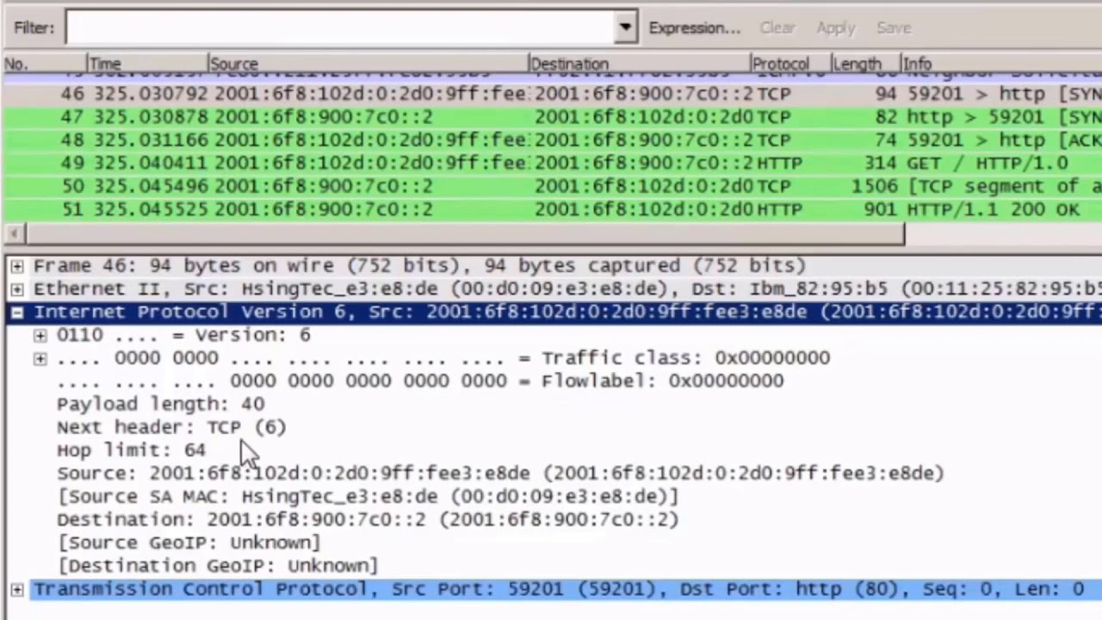Select the Internet Protocol Version 6 line
This screenshot has height=620, width=1102.
[567, 313]
